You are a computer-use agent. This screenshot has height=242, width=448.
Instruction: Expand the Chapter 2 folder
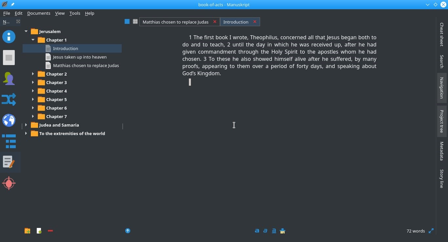[x=33, y=74]
